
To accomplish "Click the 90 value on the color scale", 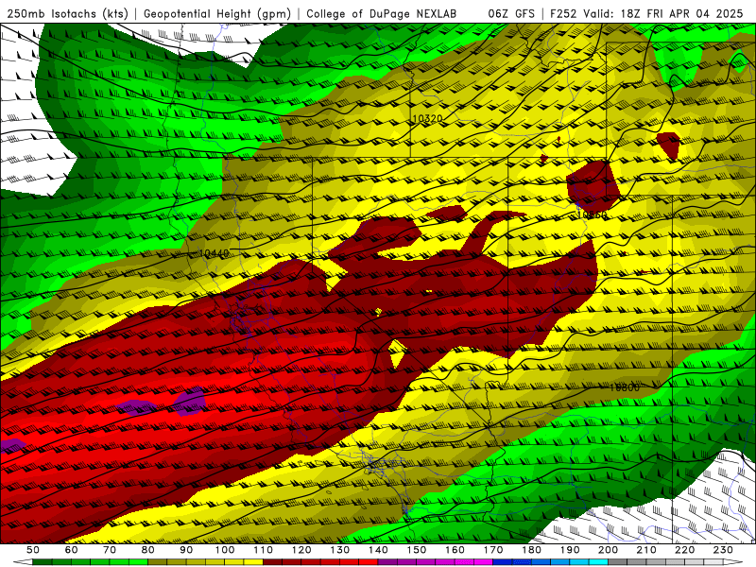I will coord(186,550).
